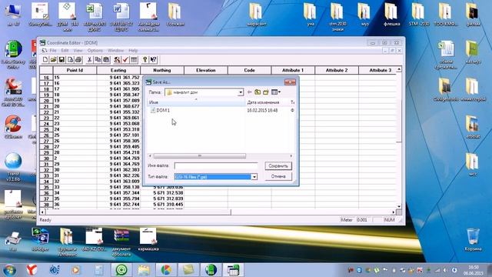
Task: Click the Save As horizontal scrollbar thumb
Action: [200, 155]
